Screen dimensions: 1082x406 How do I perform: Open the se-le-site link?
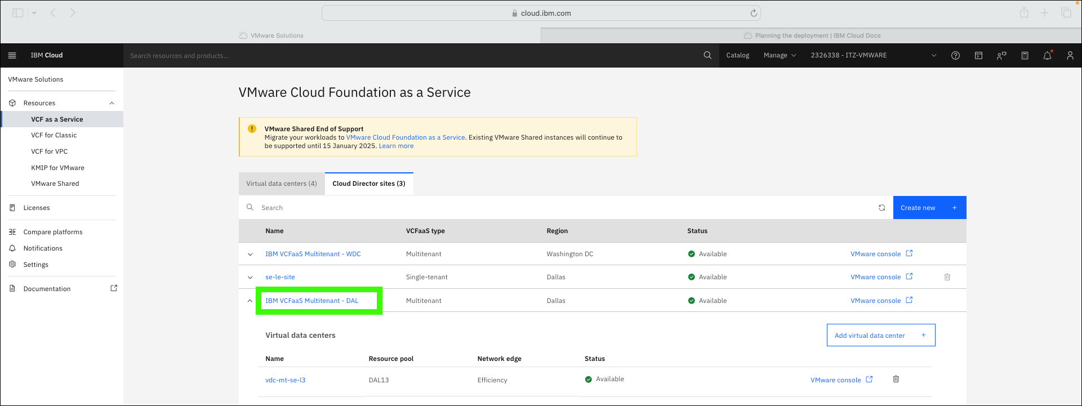280,277
